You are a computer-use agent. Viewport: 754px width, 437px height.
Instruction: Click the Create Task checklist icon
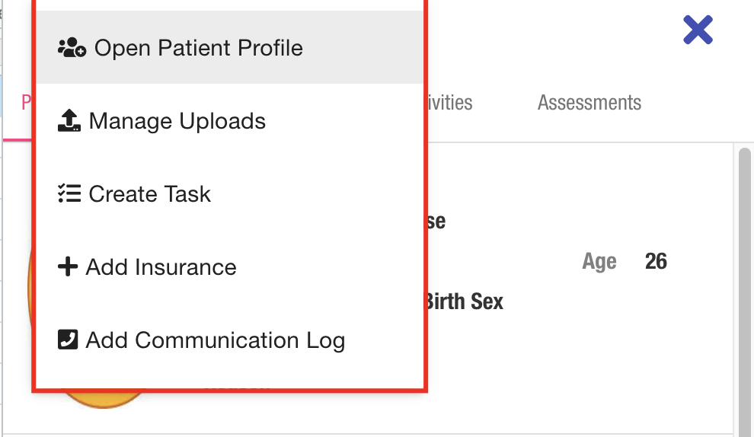coord(69,194)
